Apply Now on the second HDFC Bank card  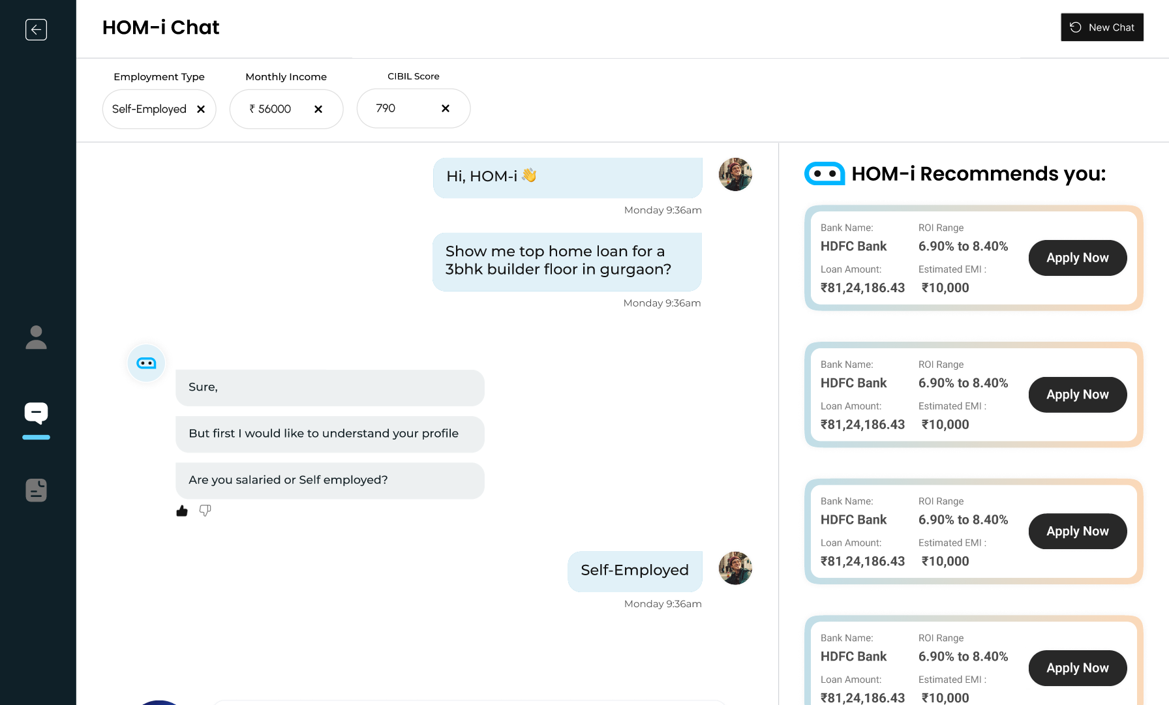click(1078, 395)
